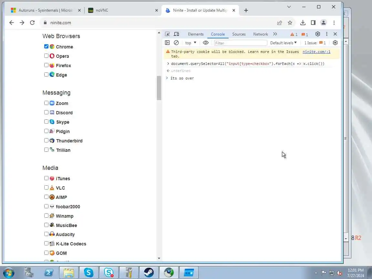Click the console prompt line 'its so over'
Viewport: 372px width, 279px height.
[x=182, y=78]
